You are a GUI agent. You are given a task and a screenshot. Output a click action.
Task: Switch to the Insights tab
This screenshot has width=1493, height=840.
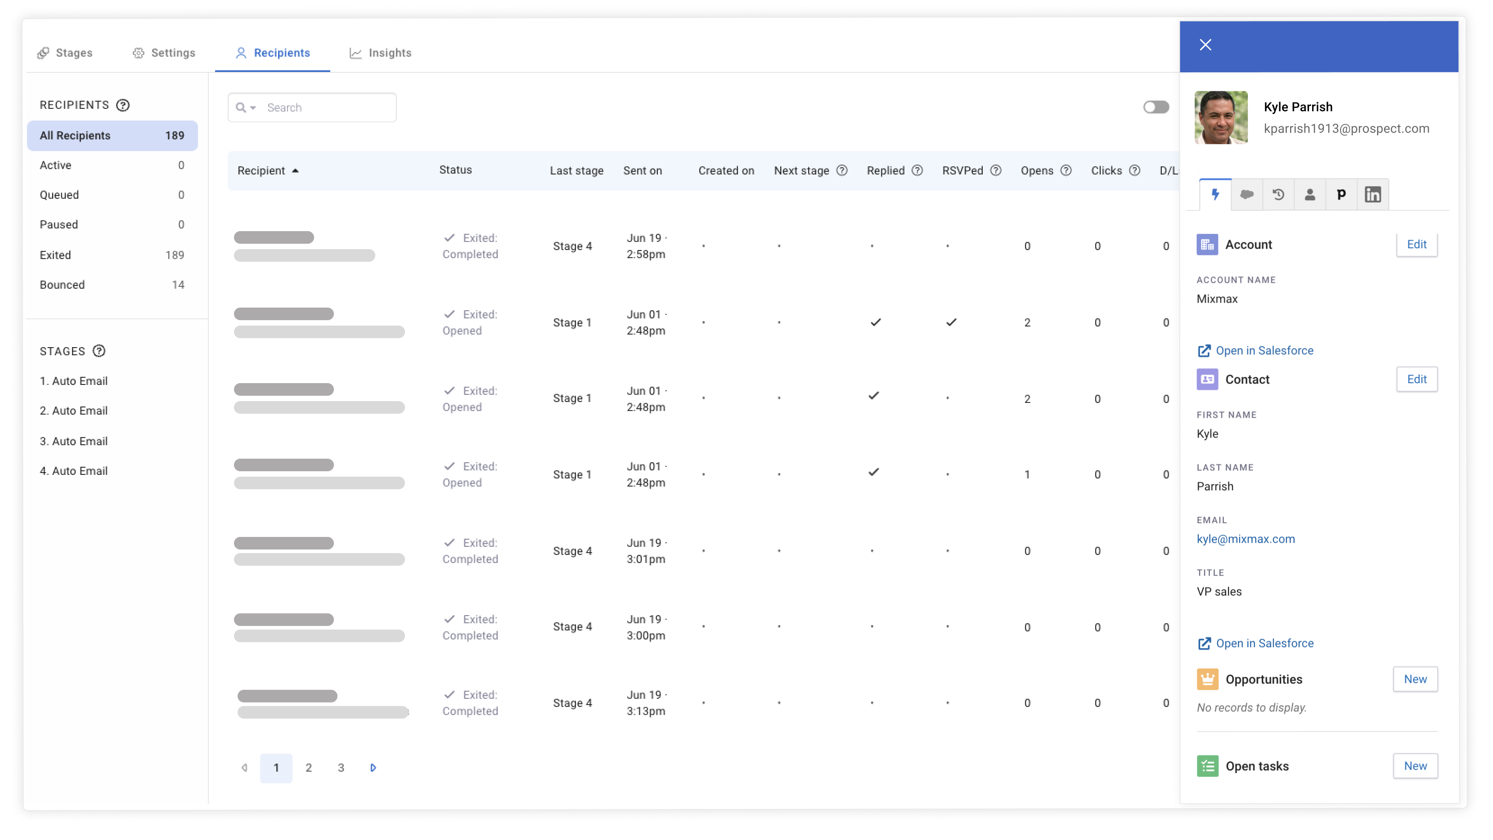coord(391,52)
